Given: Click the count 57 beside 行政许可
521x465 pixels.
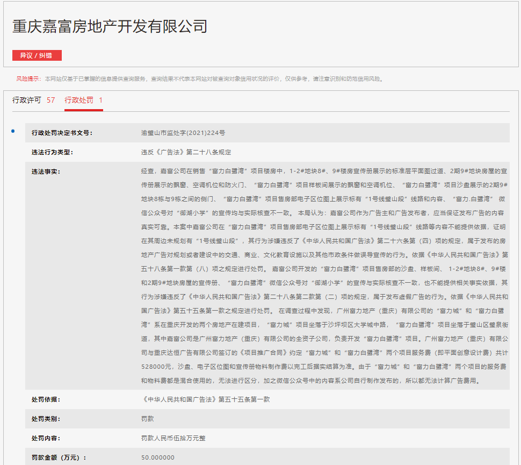Looking at the screenshot, I should [51, 100].
